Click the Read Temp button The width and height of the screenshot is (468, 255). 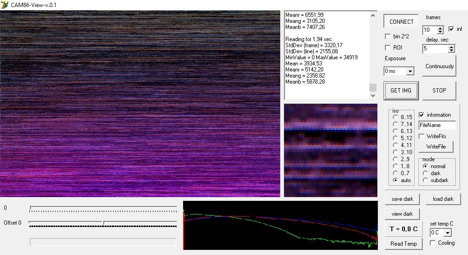403,244
